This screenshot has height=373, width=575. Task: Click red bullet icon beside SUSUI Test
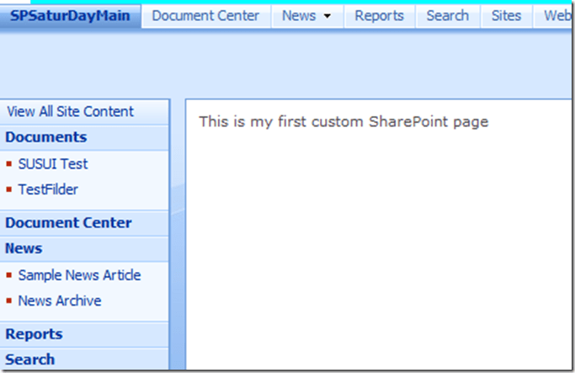[9, 165]
